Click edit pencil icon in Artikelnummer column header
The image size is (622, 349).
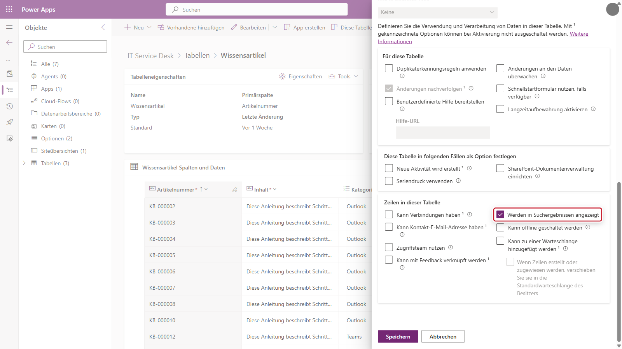point(235,189)
